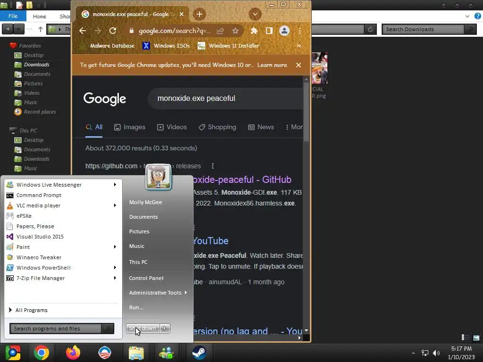Open the Chrome profile avatar
The height and width of the screenshot is (362, 483).
(x=284, y=31)
